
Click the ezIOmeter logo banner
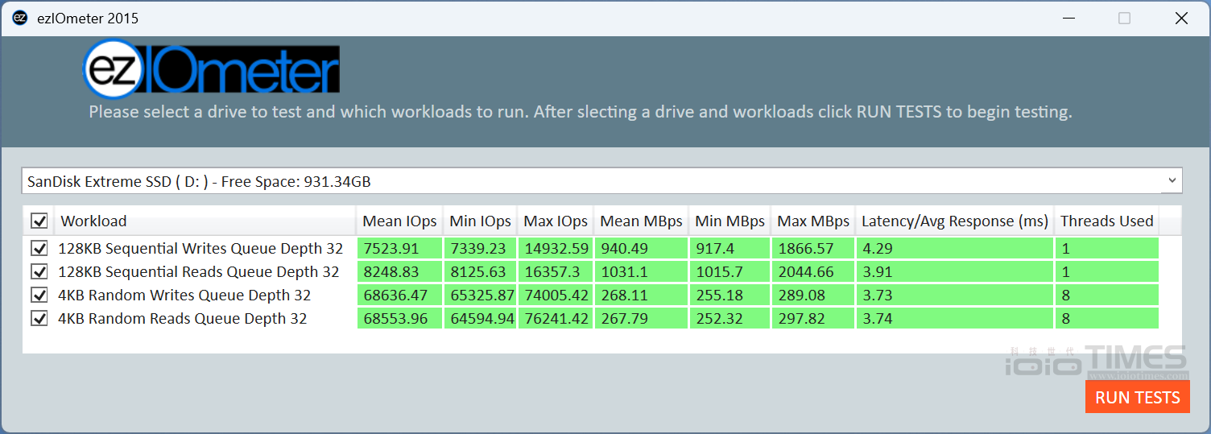click(211, 69)
